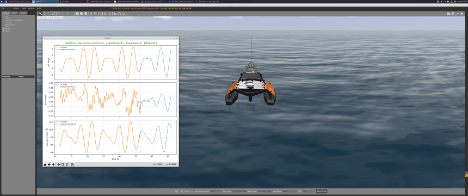The image size is (468, 196).
Task: Insert a cylinder shape from toolbar
Action: pos(85,14)
